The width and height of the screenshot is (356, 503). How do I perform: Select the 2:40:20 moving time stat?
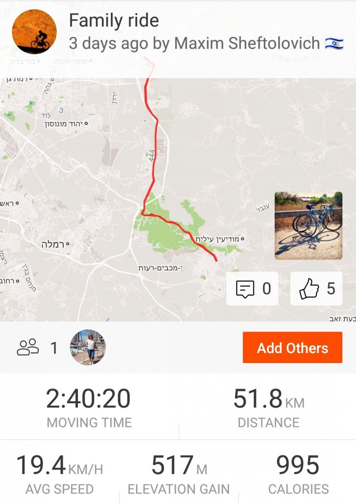[x=89, y=407]
